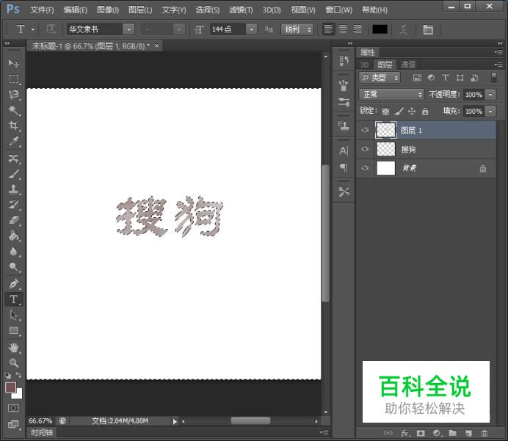This screenshot has width=508, height=441.
Task: Add a layer mask
Action: pos(421,433)
